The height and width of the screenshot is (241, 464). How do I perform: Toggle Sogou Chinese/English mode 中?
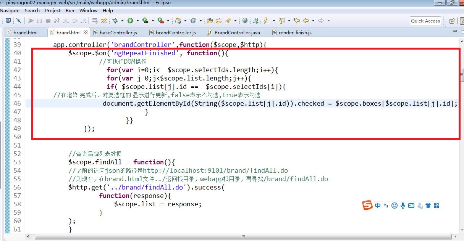click(x=378, y=206)
